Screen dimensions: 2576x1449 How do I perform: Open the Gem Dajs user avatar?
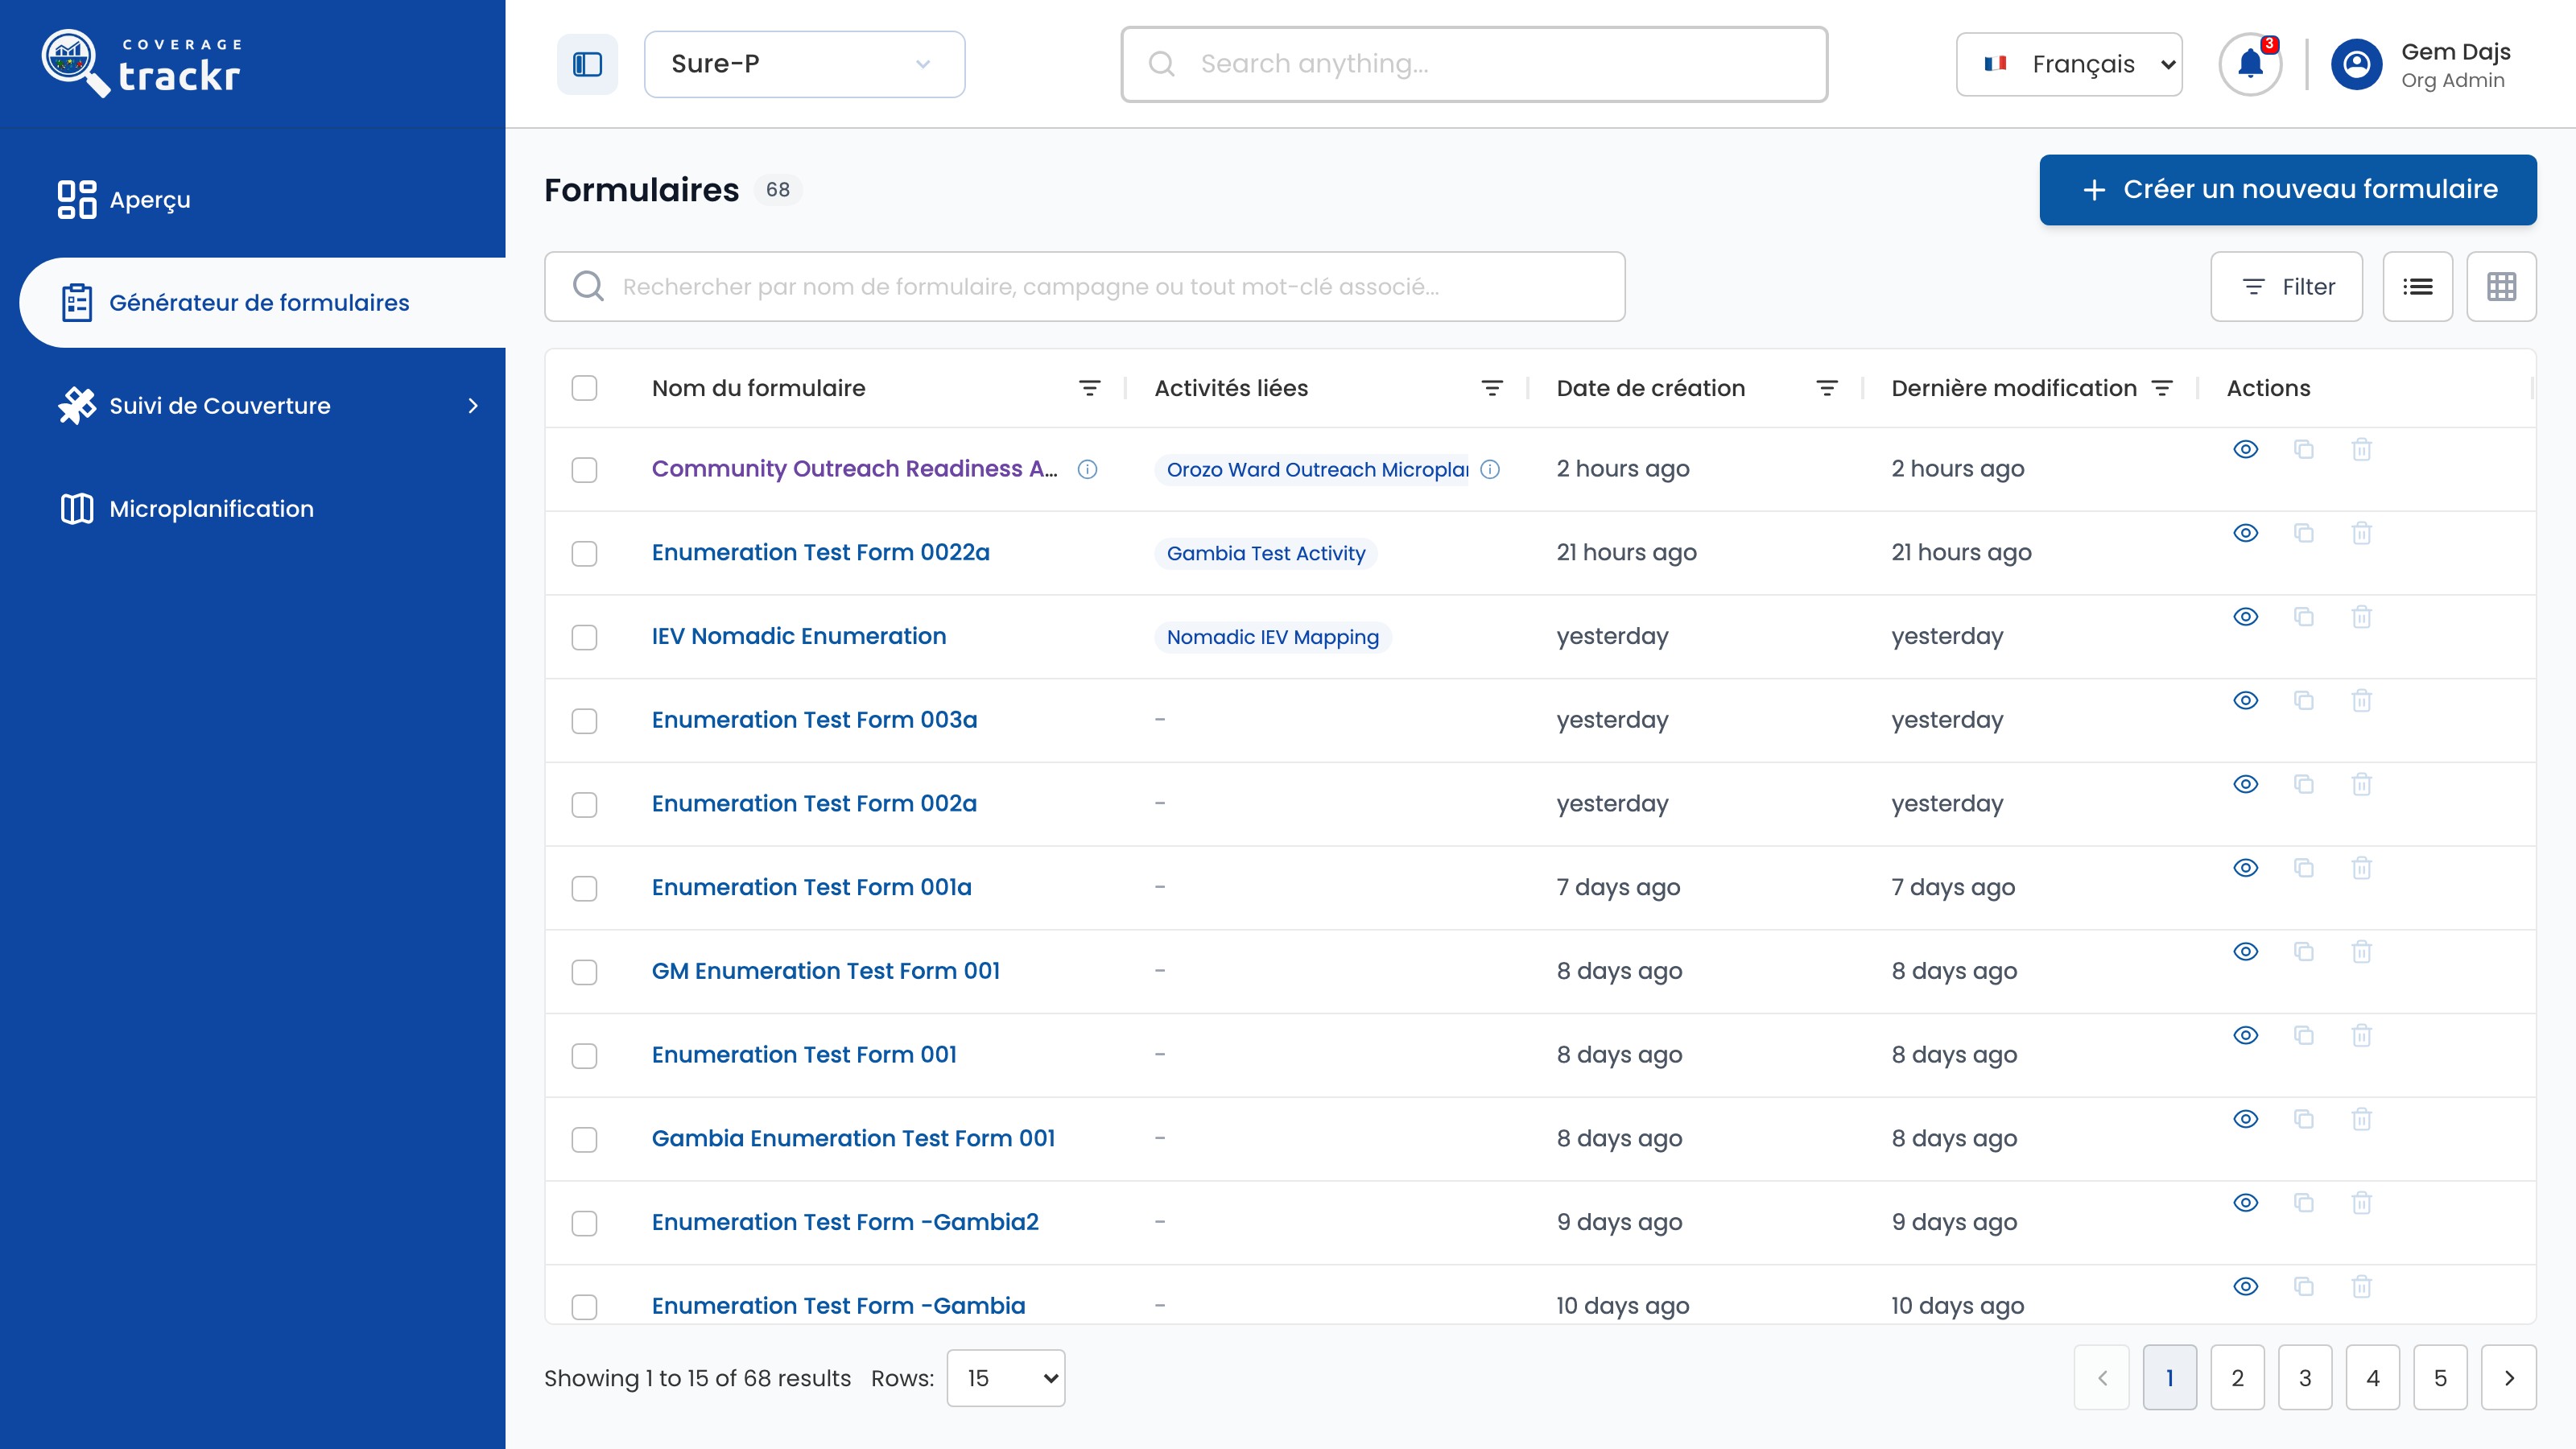point(2357,64)
